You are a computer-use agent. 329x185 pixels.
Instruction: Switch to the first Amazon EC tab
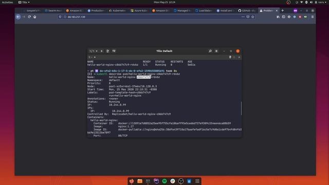coord(75,10)
